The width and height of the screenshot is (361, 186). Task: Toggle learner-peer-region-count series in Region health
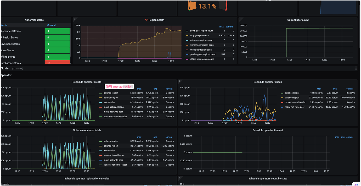click(202, 45)
